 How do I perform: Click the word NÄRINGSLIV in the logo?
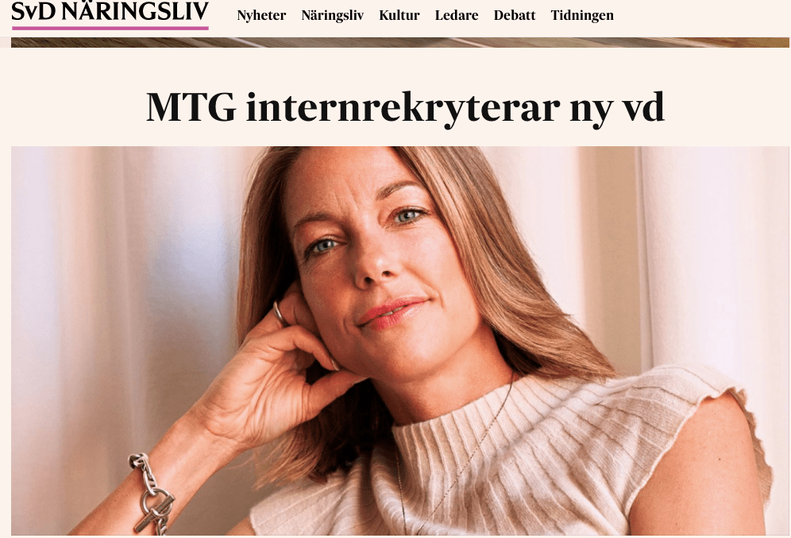(135, 10)
